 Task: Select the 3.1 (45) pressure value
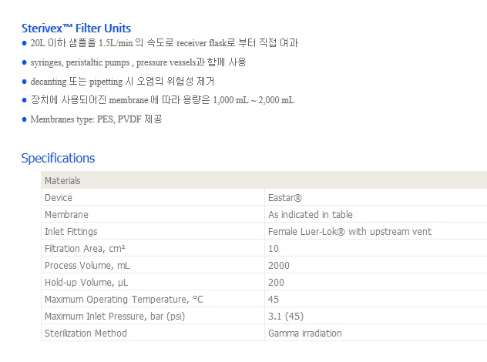286,317
